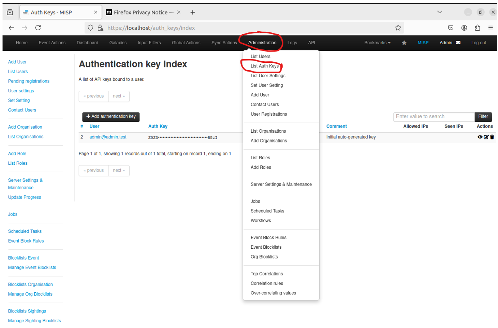Open the Extensions puzzle icon
Viewport: 498px width, 328px height.
point(477,28)
